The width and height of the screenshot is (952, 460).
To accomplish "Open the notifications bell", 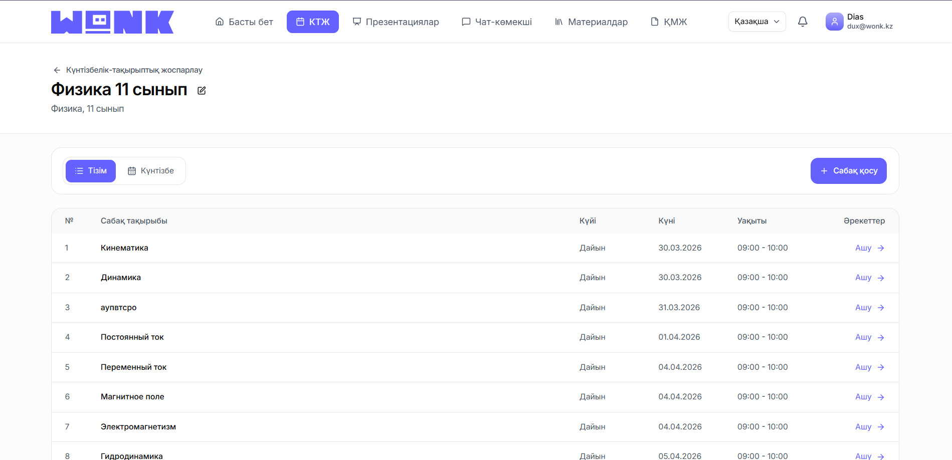I will pyautogui.click(x=803, y=22).
